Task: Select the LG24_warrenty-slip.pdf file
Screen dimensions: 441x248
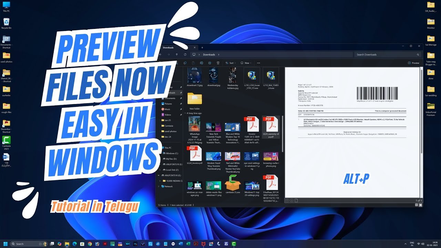Action: tap(270, 127)
